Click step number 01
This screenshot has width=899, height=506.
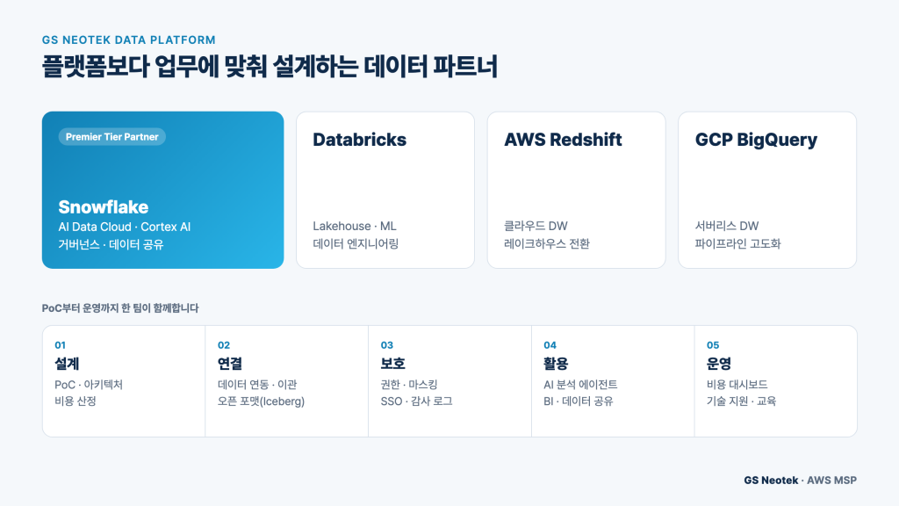[61, 344]
